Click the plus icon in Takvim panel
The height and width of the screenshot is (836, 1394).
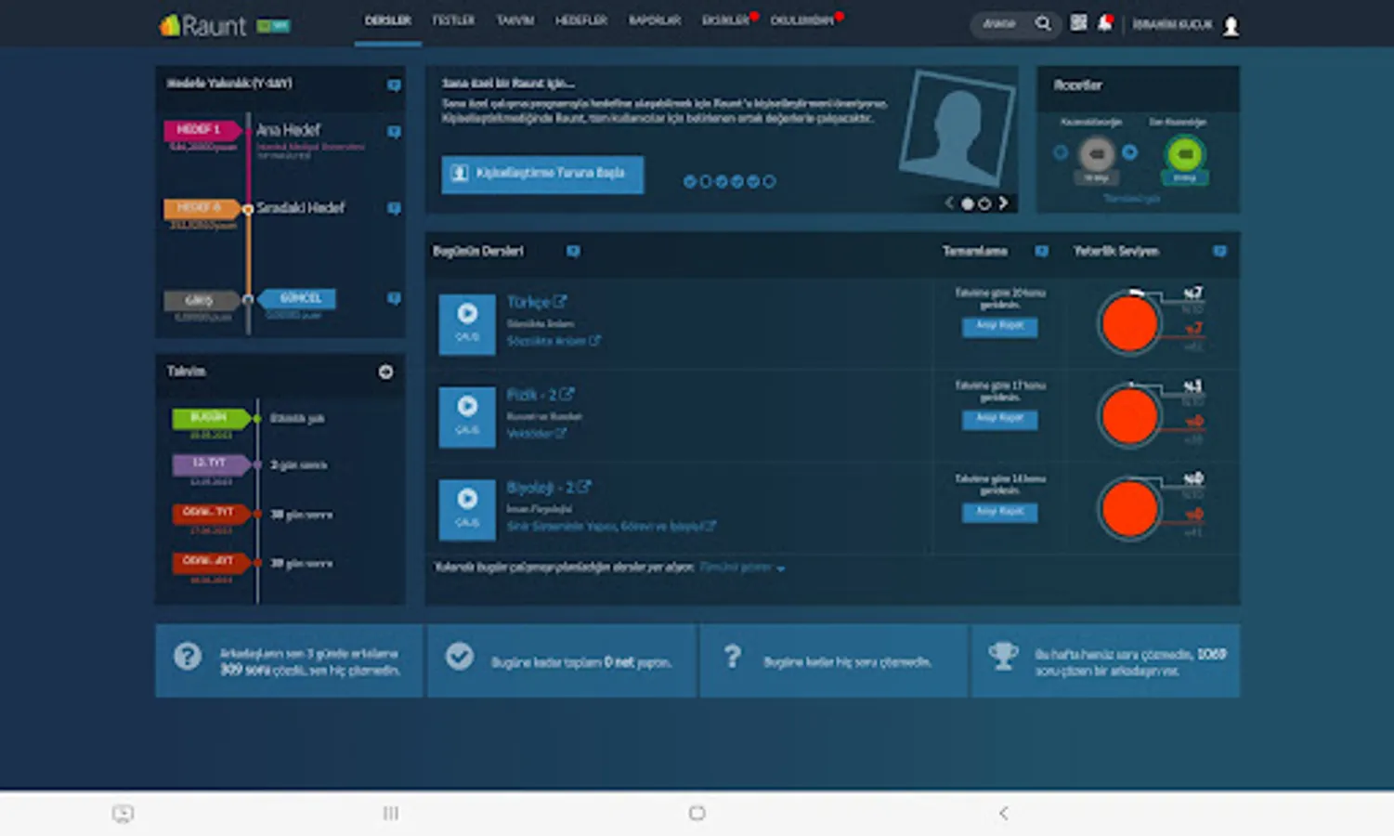385,372
